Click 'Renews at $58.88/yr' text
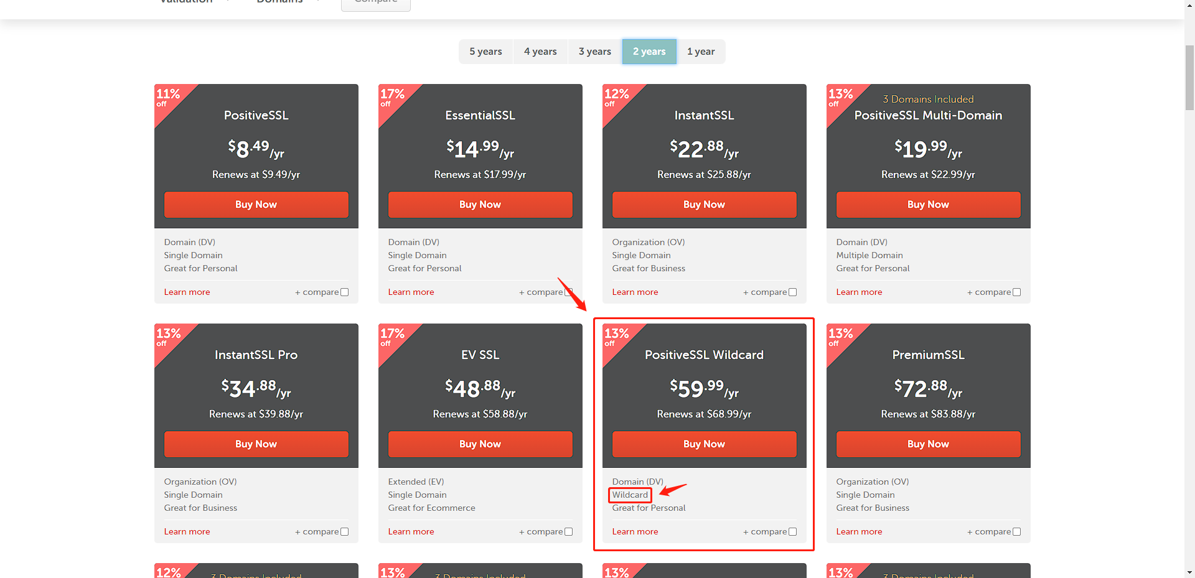 point(480,414)
